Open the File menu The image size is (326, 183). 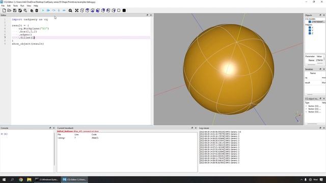[3, 6]
